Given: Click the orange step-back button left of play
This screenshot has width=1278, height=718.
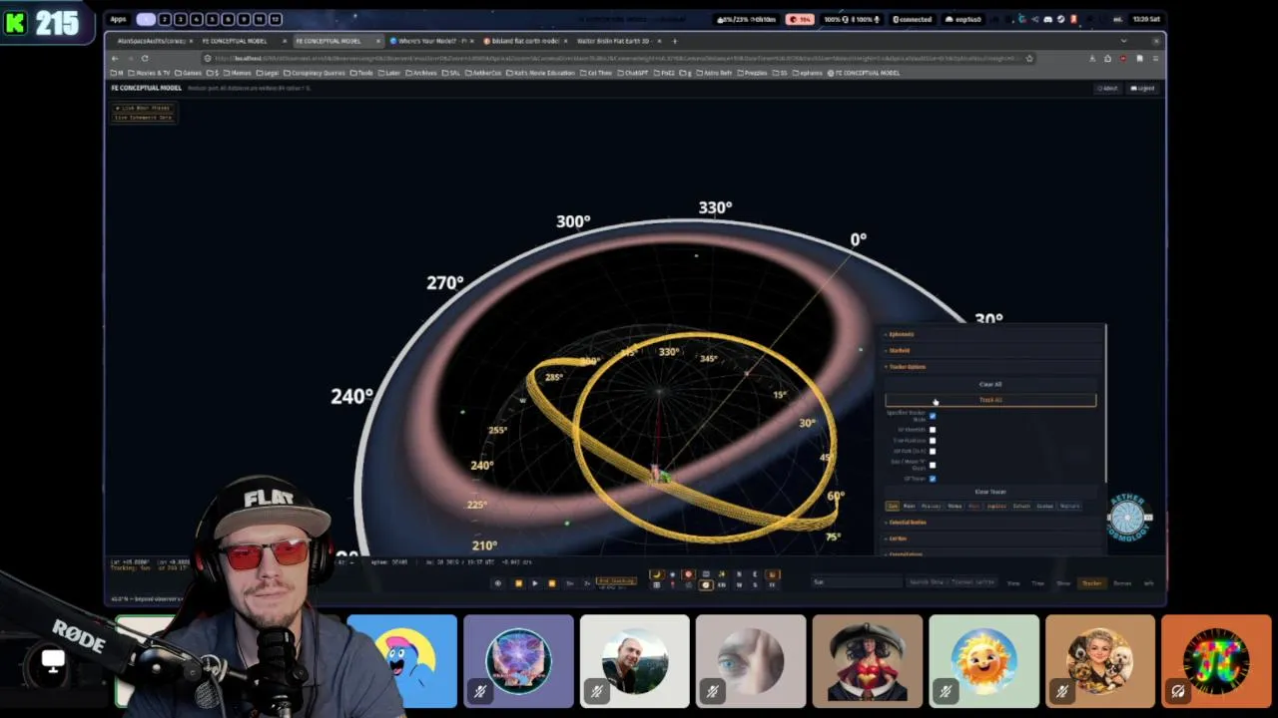Looking at the screenshot, I should tap(518, 583).
